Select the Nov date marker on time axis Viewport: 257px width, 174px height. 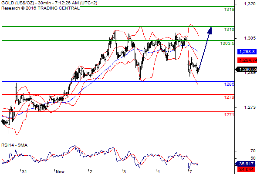click(x=60, y=171)
